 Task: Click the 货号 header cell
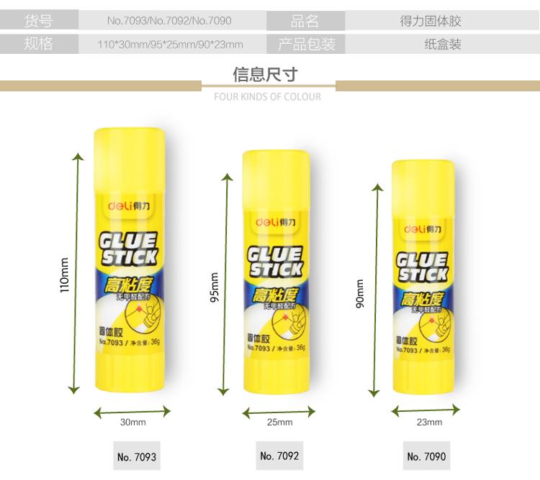point(39,20)
